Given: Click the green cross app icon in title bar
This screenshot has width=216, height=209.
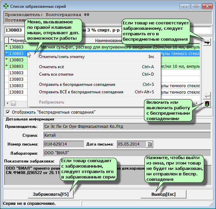Looking at the screenshot, I should (6, 6).
